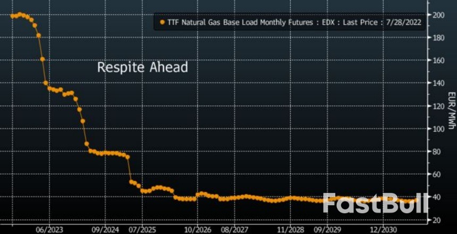Click the 160 y-axis tick label
Screen dimensions: 457x234
[438, 61]
